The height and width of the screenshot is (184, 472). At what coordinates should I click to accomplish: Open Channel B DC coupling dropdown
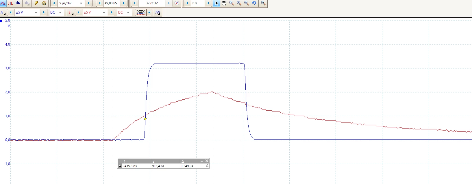point(124,12)
